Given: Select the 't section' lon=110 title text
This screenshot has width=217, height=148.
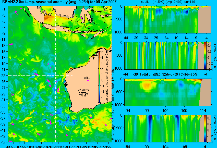Looking at the screenshot, I should point(167,2).
